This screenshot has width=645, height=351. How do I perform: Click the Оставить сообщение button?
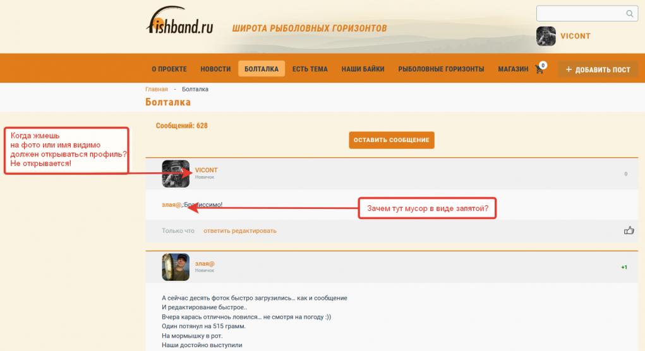[392, 140]
